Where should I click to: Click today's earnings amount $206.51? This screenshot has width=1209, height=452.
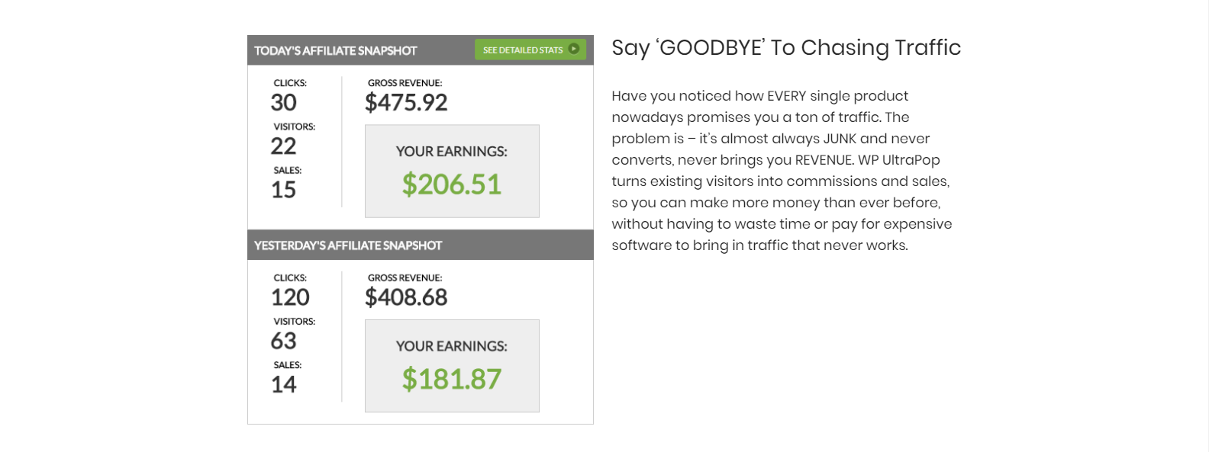click(x=452, y=184)
